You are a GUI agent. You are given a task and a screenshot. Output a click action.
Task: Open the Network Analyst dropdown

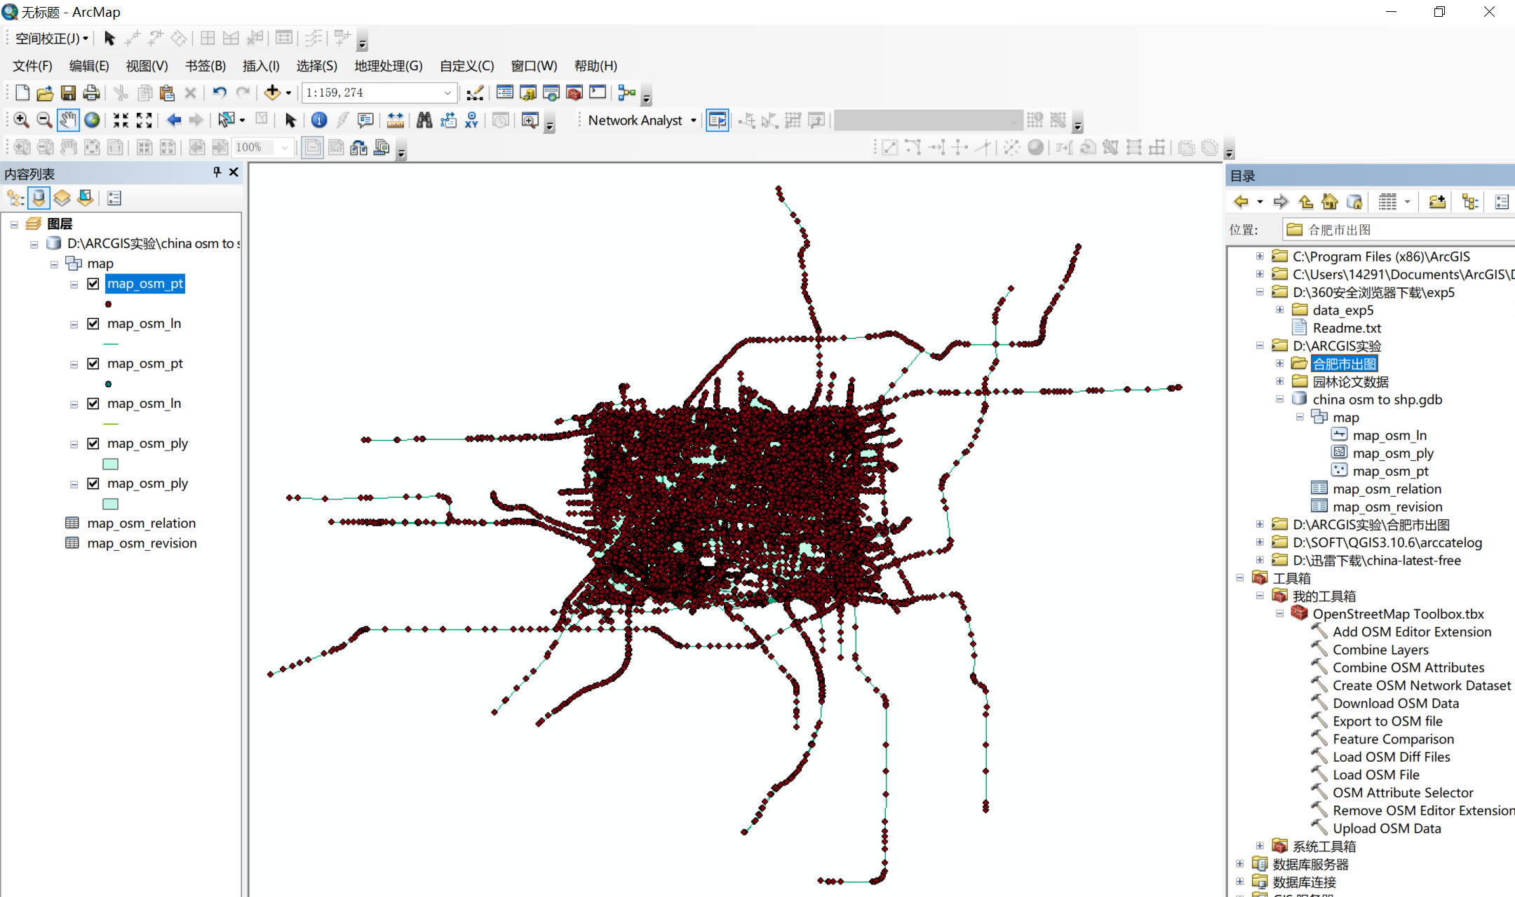[692, 120]
